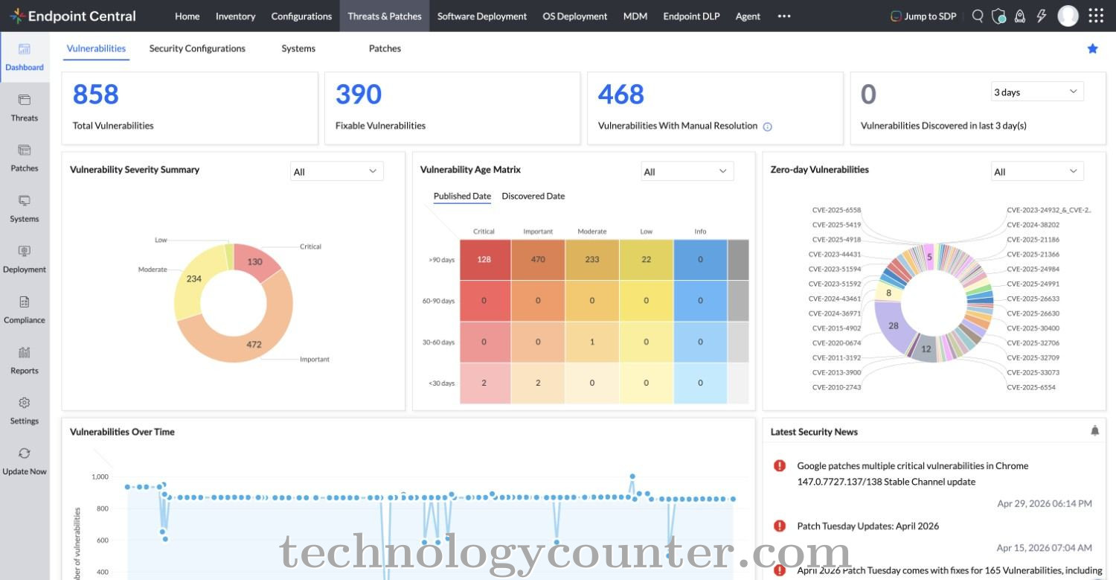Click the Endpoint Central logo
Viewport: 1116px width, 580px height.
tap(73, 16)
